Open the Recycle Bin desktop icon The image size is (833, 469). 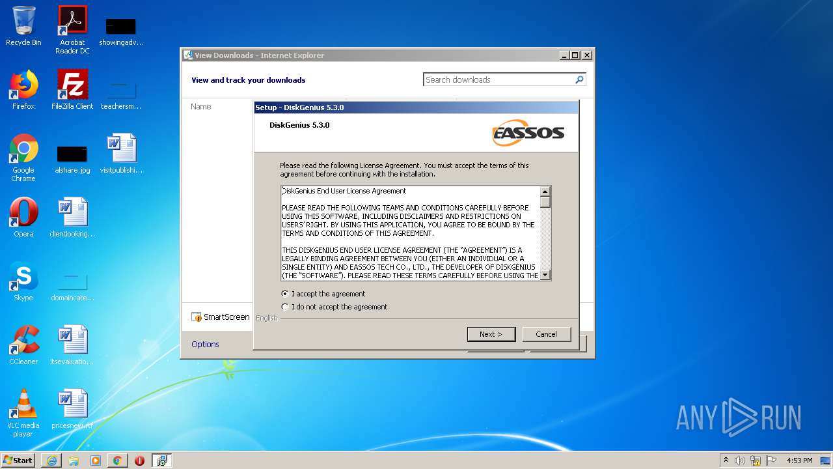(x=23, y=26)
